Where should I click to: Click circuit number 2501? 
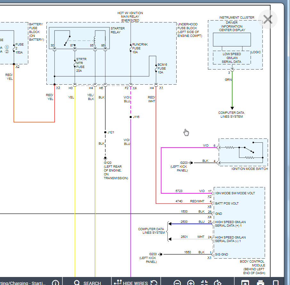(184, 237)
